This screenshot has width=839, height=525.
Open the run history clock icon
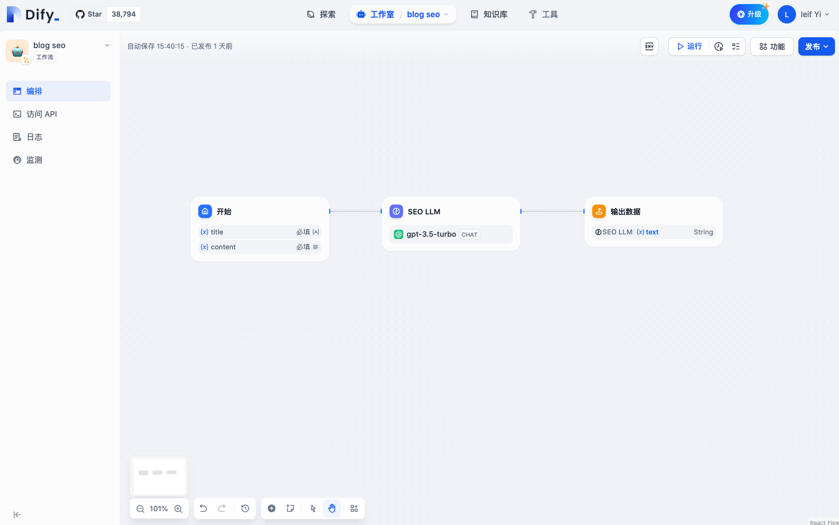(719, 46)
